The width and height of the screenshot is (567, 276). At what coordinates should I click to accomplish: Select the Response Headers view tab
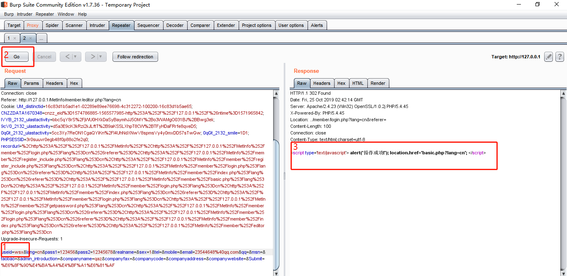[322, 83]
